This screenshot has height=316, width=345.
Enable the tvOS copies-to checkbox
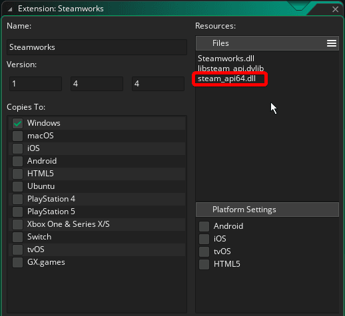[x=17, y=249]
